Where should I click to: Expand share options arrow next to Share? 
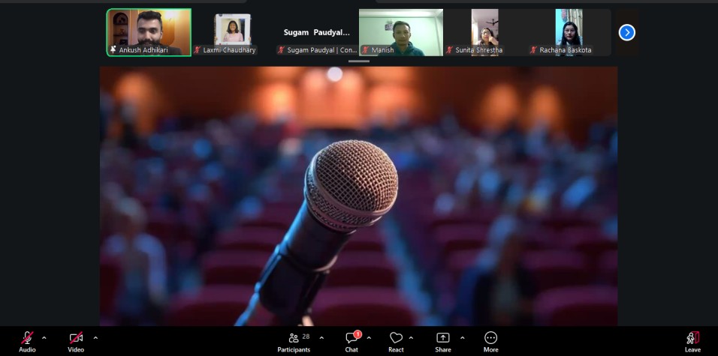coord(462,337)
